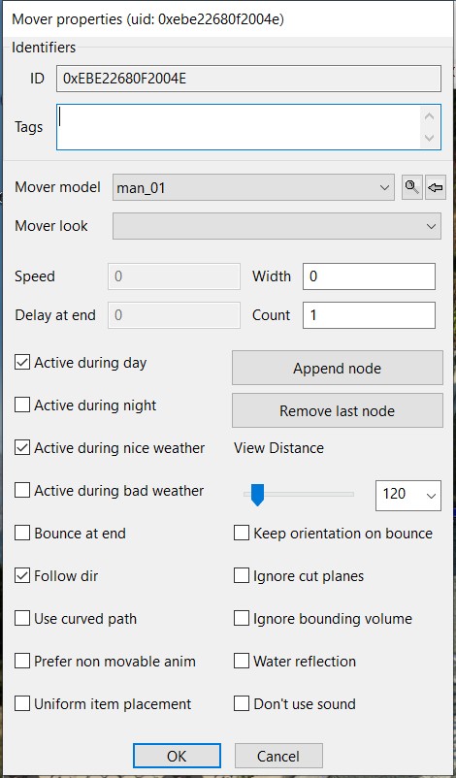
Task: Check Don't use sound option
Action: click(x=242, y=704)
